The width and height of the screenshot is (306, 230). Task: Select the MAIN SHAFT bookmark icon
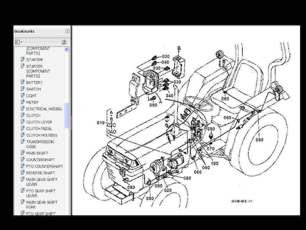point(23,153)
